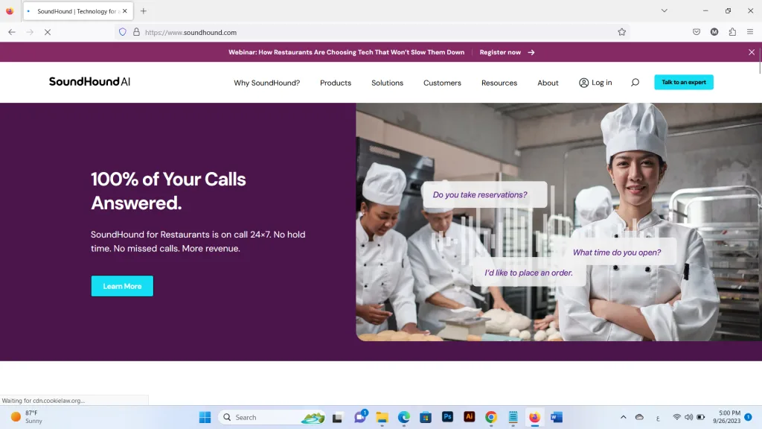Dismiss the webinar banner

tap(752, 52)
